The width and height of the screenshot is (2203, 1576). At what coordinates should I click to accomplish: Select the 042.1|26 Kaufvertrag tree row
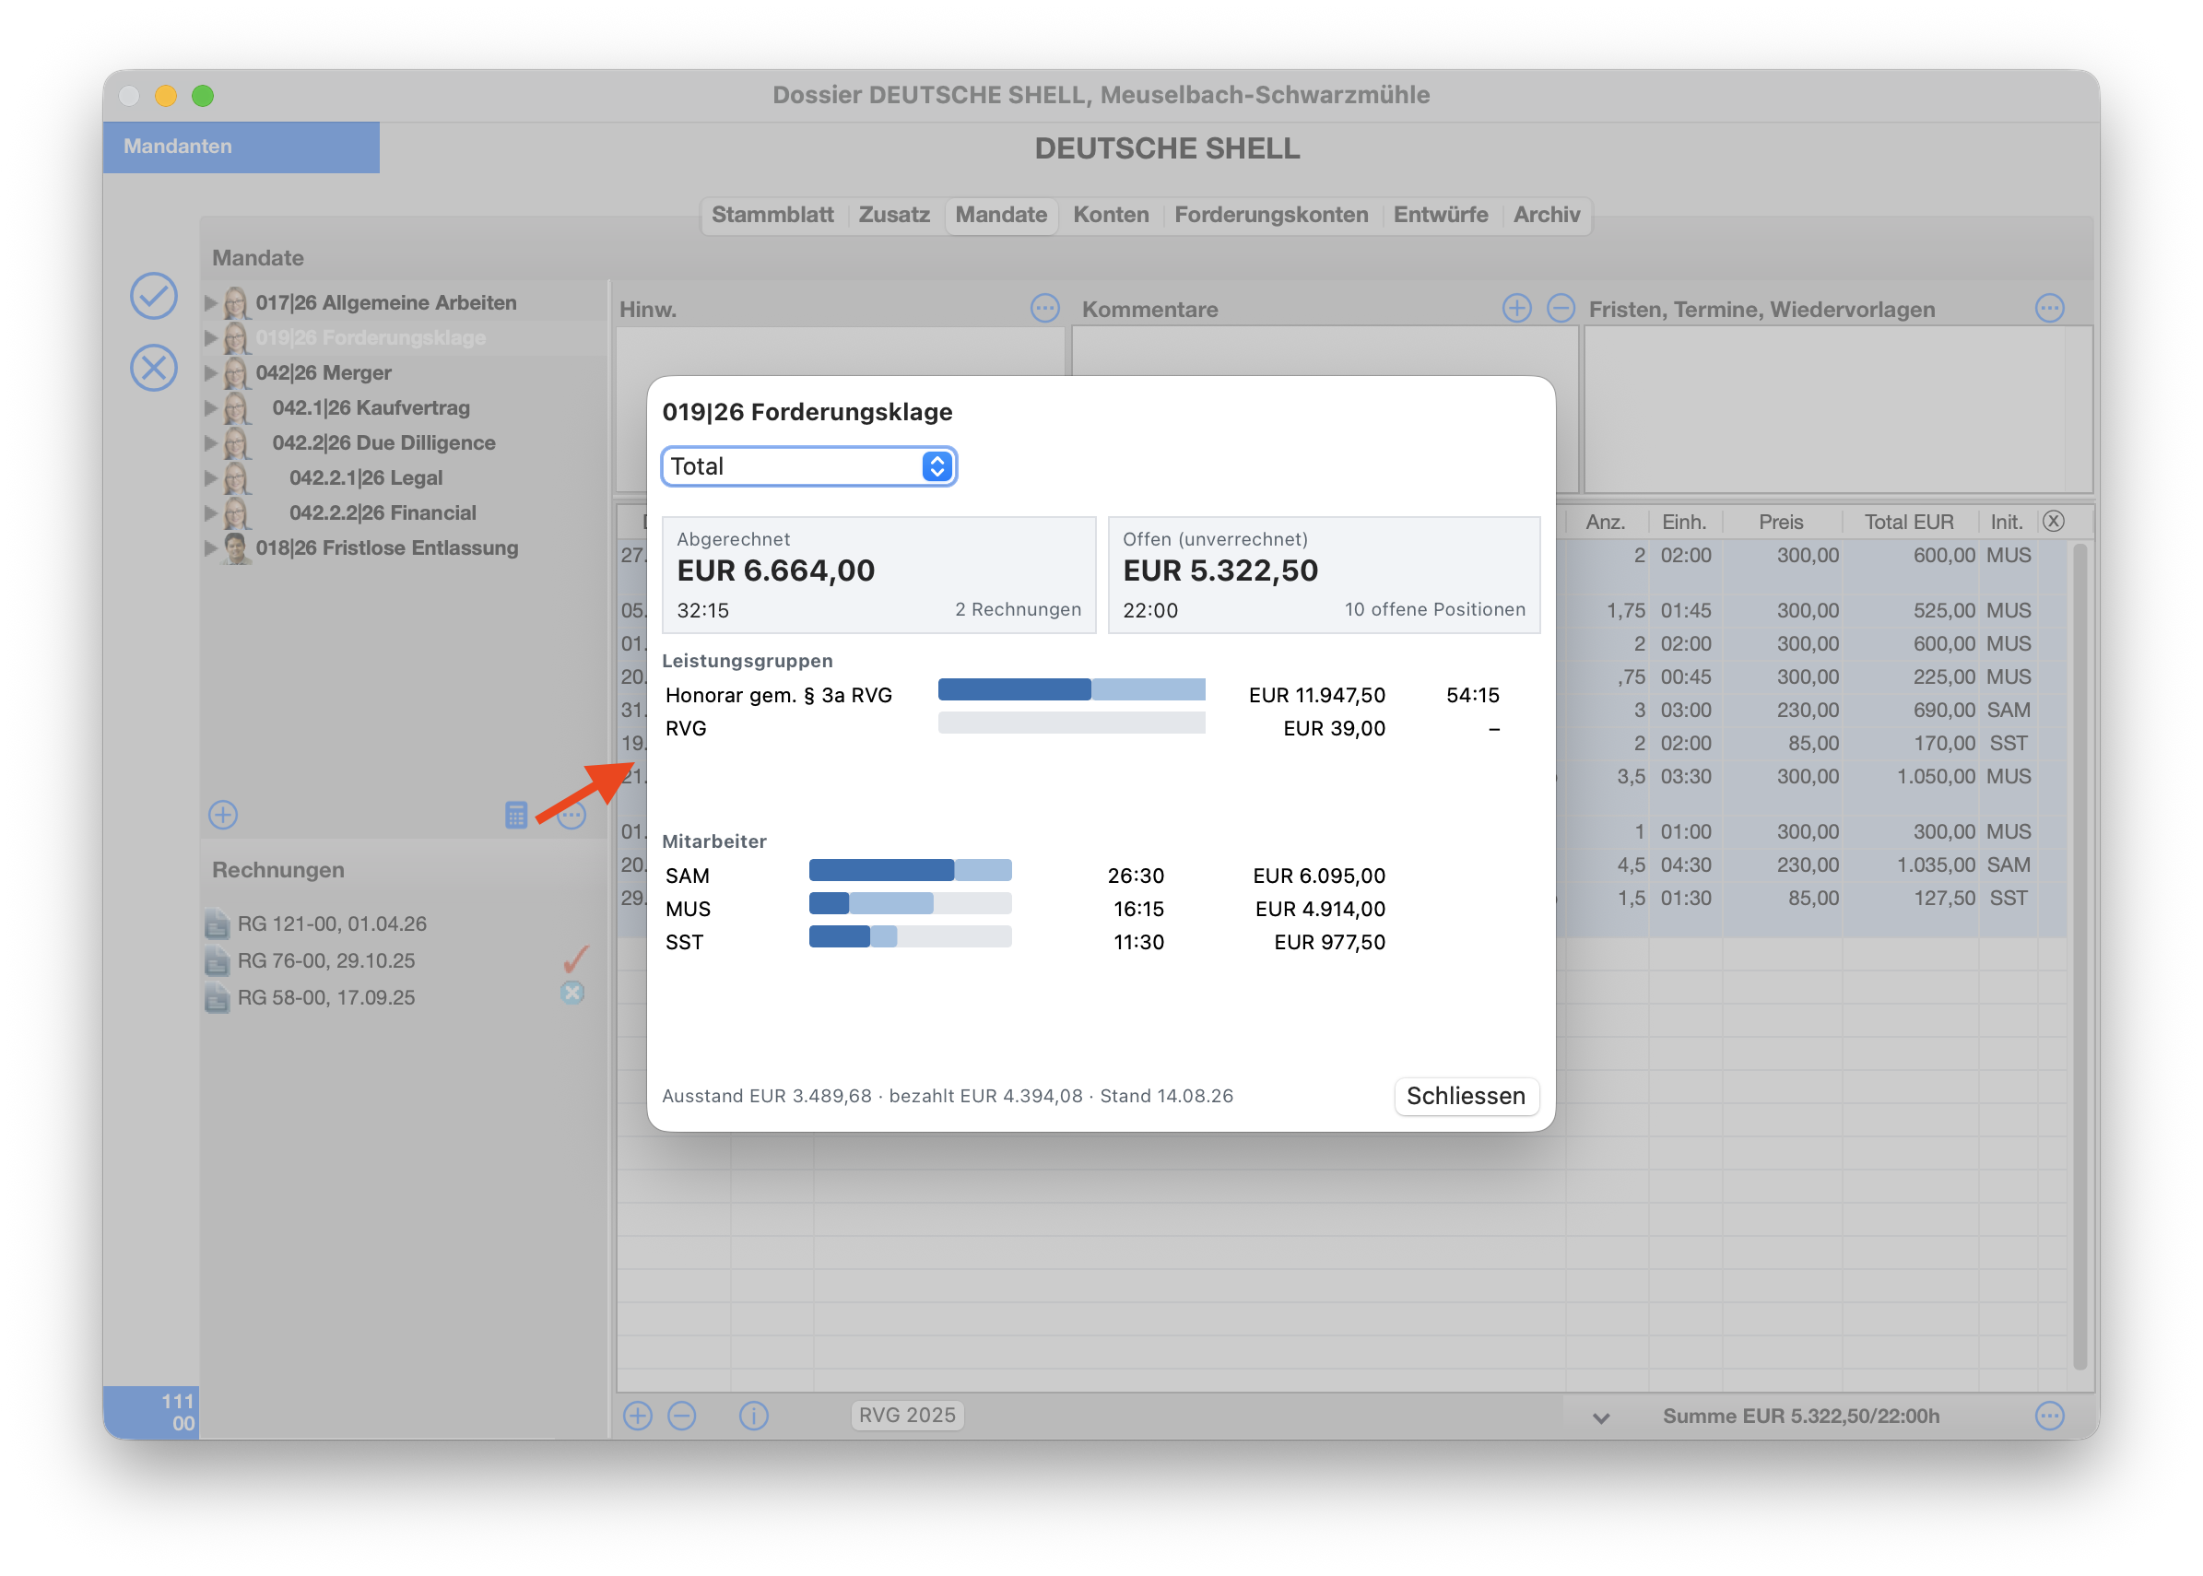(403, 407)
